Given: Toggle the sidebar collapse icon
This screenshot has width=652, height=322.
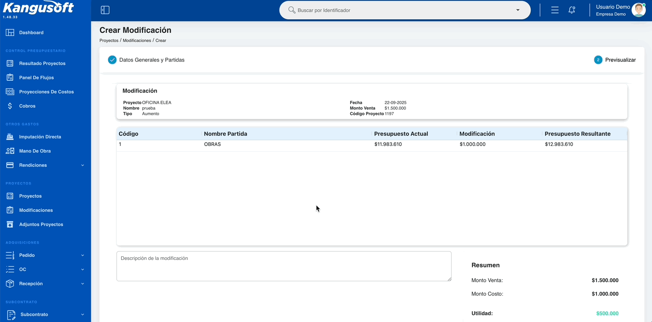Looking at the screenshot, I should [x=105, y=10].
